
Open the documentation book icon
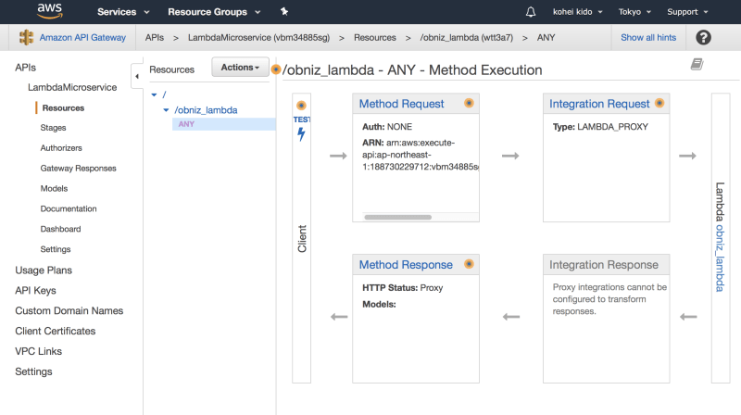(697, 64)
